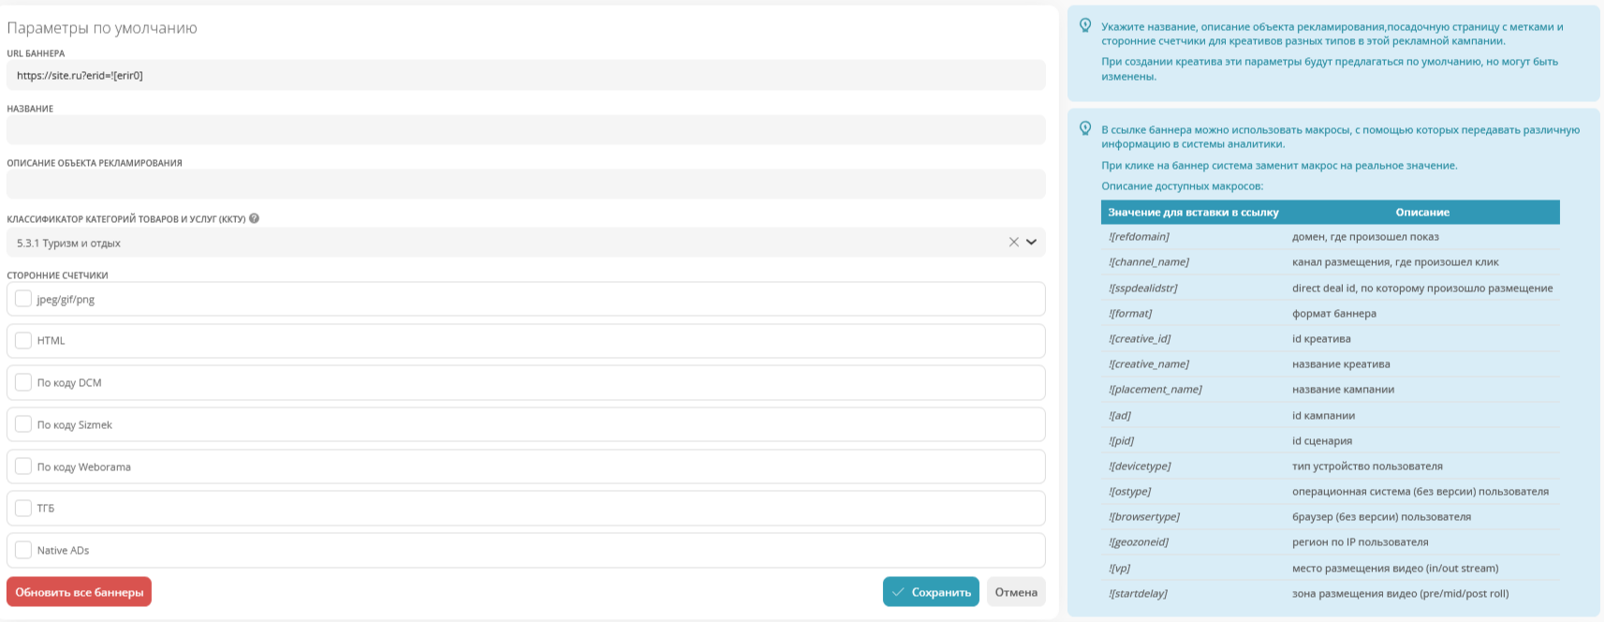
Task: Clear the selected category with the X icon
Action: (x=1013, y=242)
